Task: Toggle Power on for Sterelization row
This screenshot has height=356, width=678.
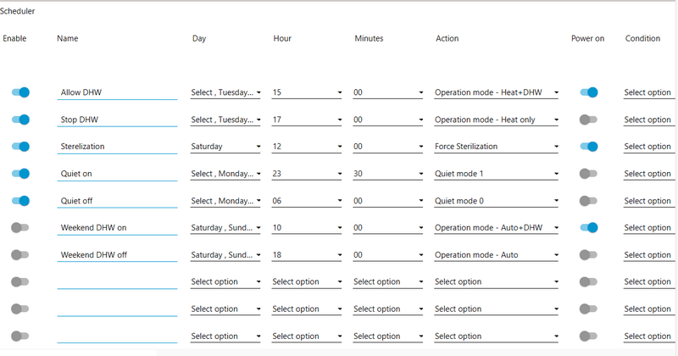Action: point(588,147)
